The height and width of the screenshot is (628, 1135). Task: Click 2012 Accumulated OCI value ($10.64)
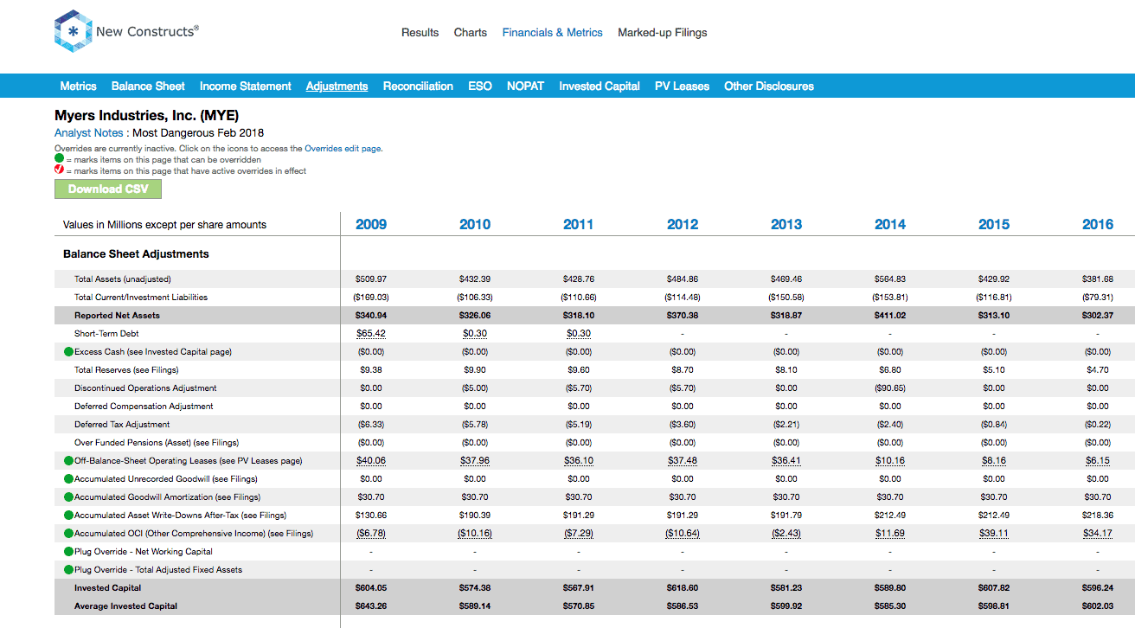point(683,534)
